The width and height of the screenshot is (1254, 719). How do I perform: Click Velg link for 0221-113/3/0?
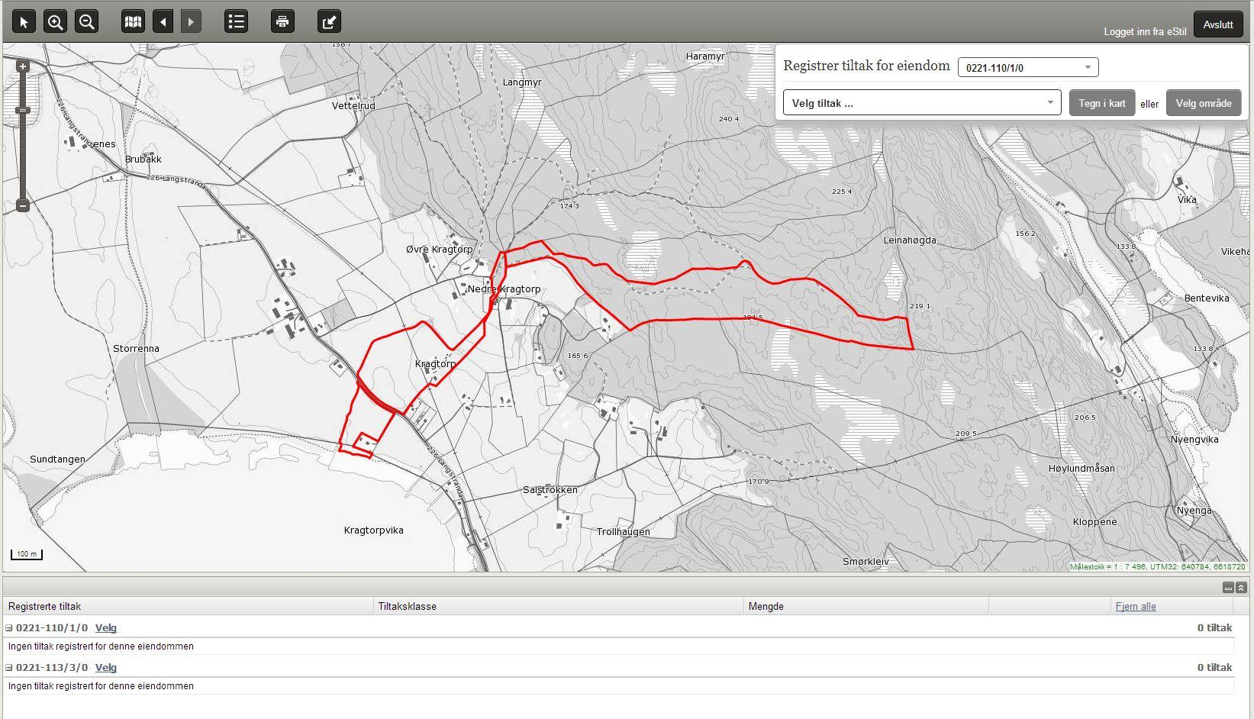point(106,667)
